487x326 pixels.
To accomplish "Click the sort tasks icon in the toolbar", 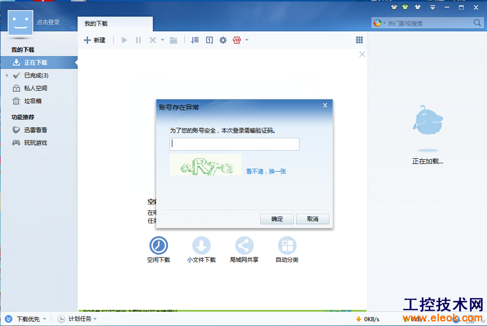I will click(x=195, y=40).
